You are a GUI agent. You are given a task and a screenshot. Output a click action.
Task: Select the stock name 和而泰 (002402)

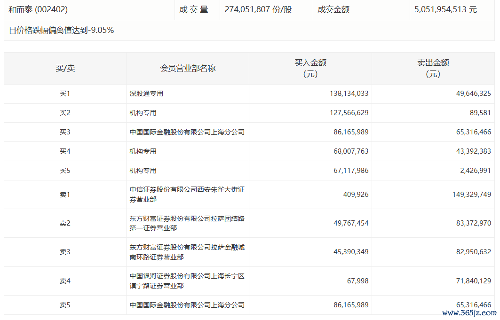coord(38,9)
